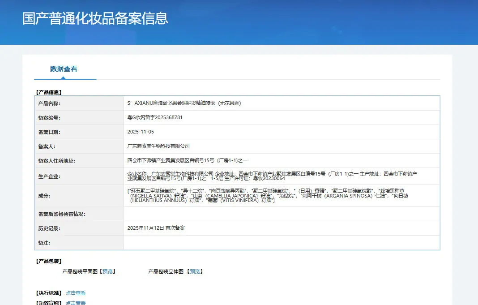
Task: Click 点击查看 beside 功效宣称
Action: (76, 303)
